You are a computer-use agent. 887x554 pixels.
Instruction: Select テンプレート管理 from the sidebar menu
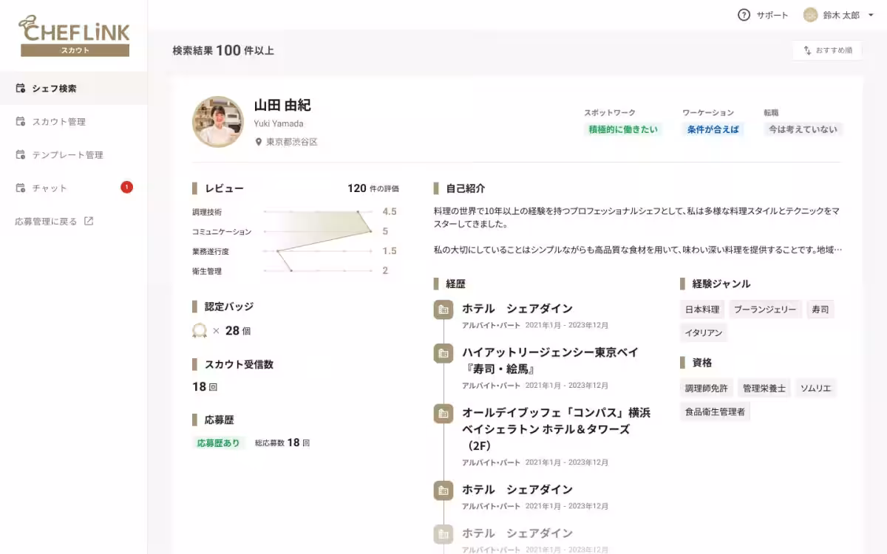tap(69, 154)
